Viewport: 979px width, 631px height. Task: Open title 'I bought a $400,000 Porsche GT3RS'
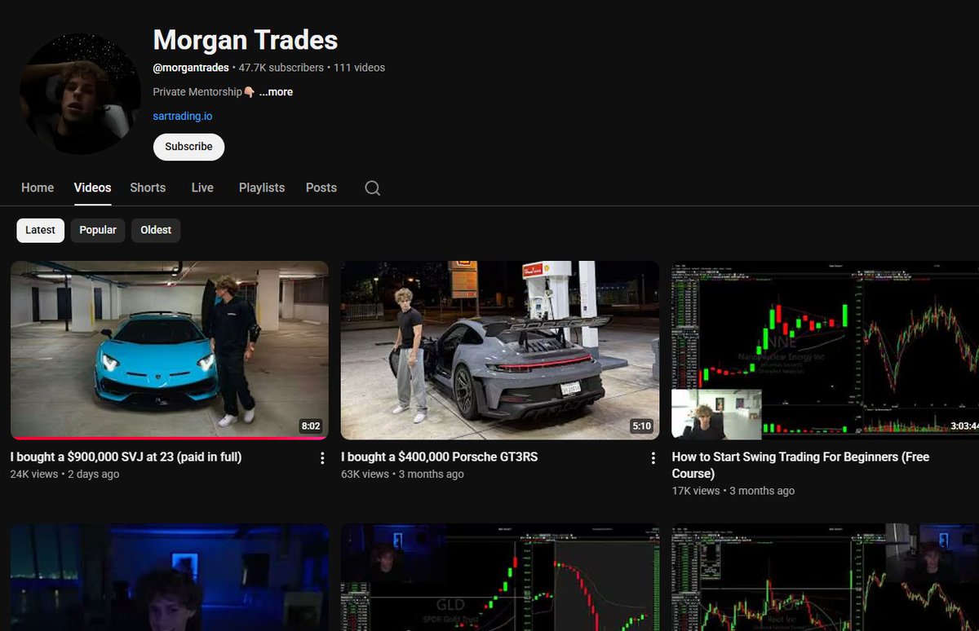440,457
